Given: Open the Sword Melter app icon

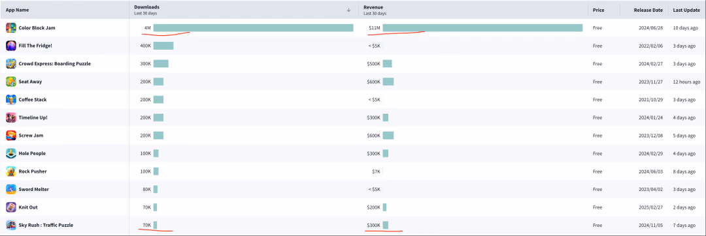Looking at the screenshot, I should coord(11,189).
